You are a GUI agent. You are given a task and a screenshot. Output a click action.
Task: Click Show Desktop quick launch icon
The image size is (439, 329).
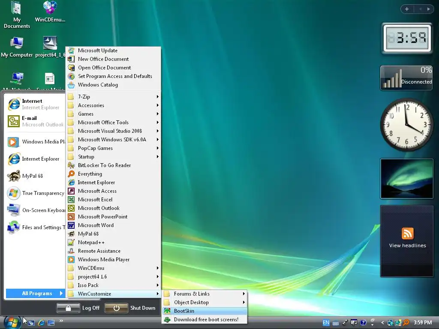(51, 323)
